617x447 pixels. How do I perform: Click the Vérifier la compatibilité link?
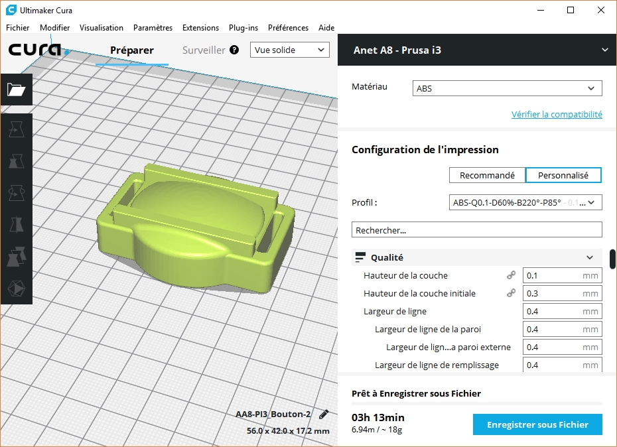pyautogui.click(x=557, y=114)
